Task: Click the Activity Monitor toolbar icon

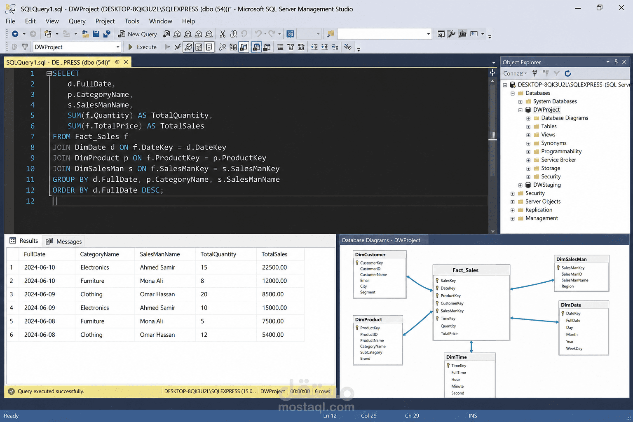Action: coord(290,34)
